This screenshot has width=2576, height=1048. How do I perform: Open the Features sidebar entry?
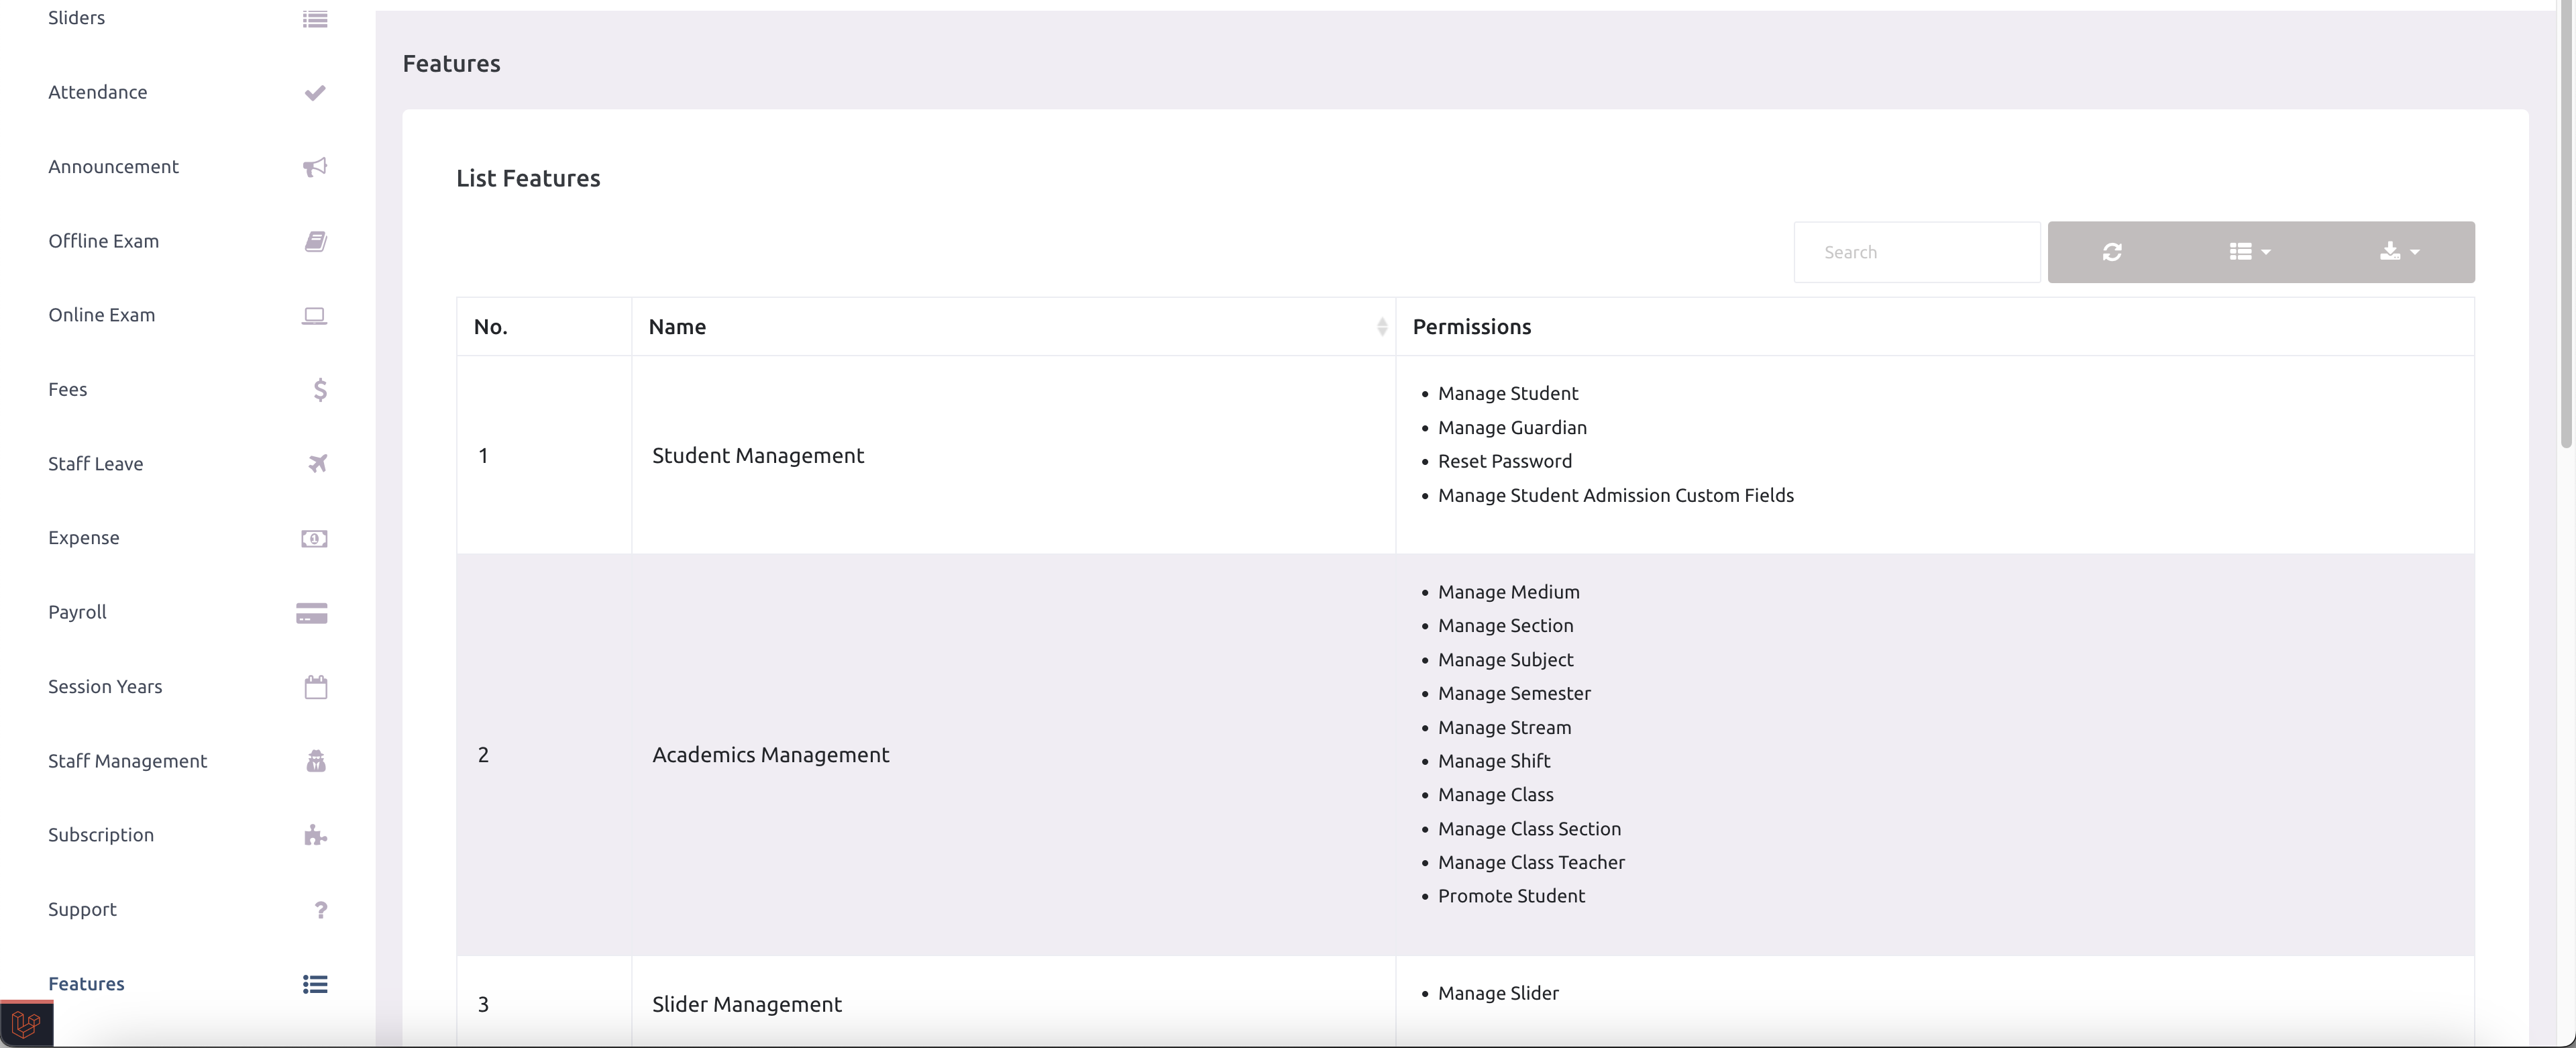(86, 983)
